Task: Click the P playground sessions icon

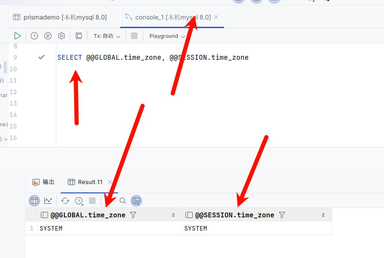Action: [48, 36]
